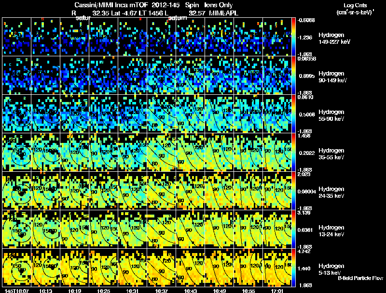Open the 17:01 panel in the 149-227 keV row
The image size is (386, 293).
[277, 37]
